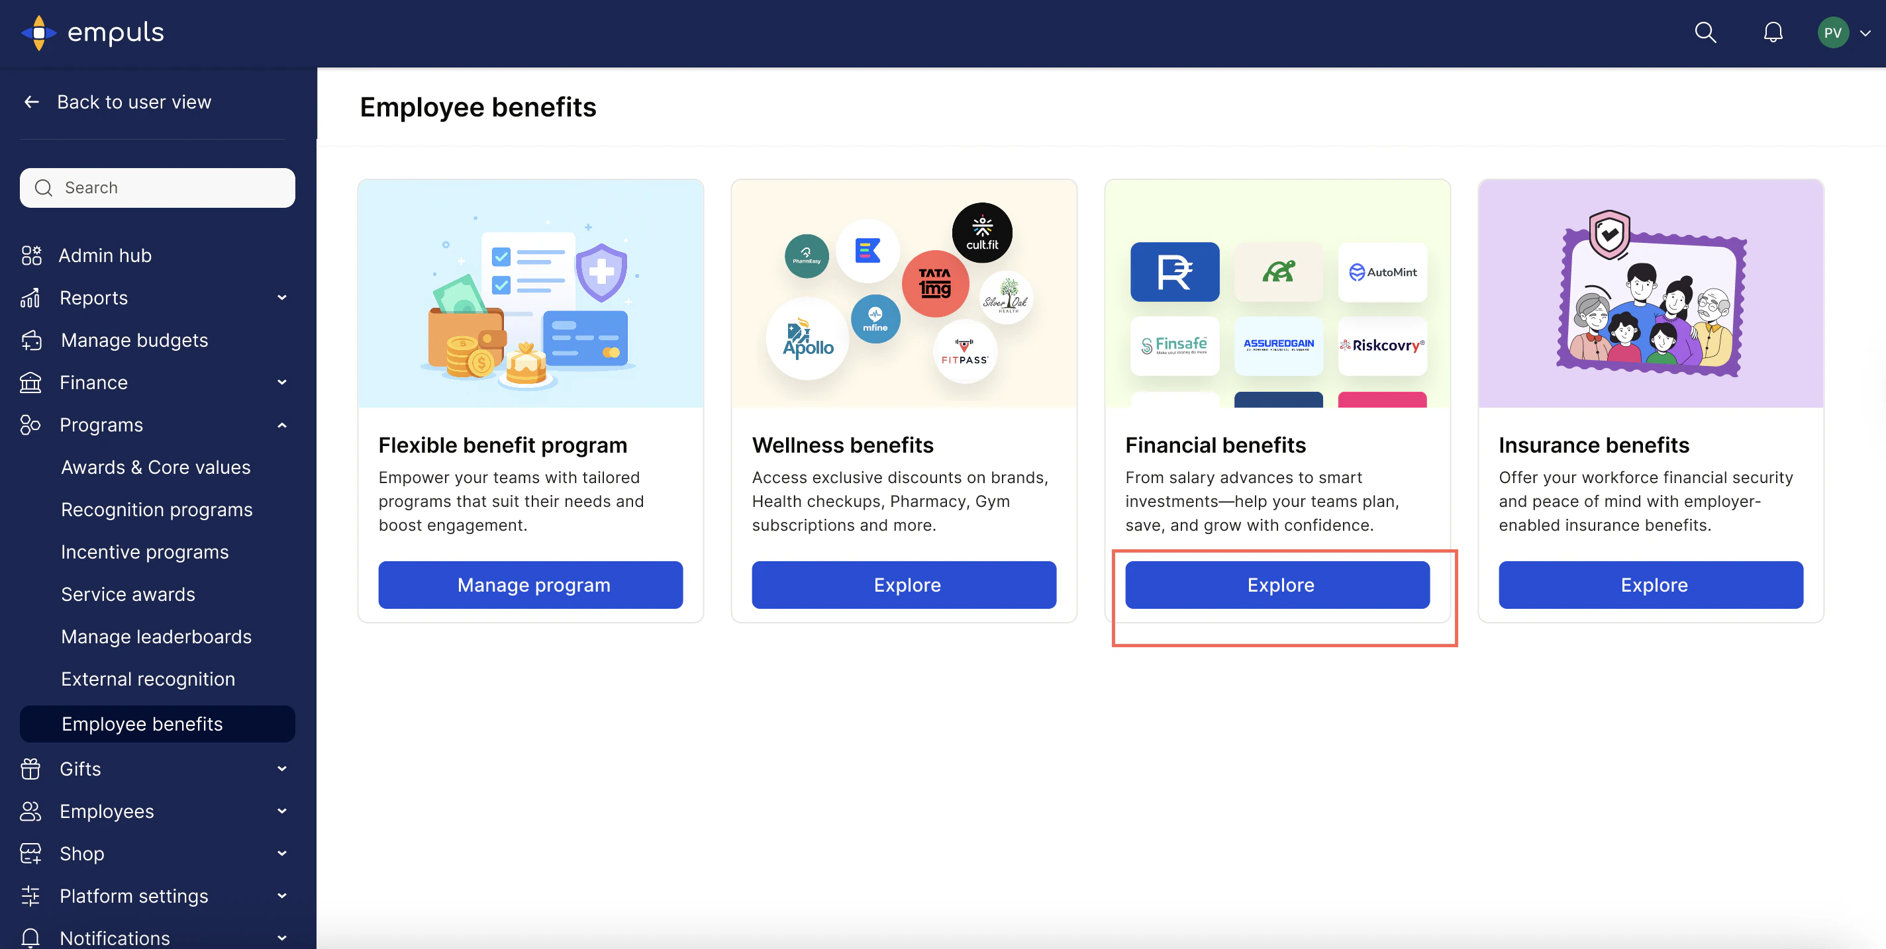The height and width of the screenshot is (949, 1886).
Task: Expand the profile menu chevron beside PV
Action: point(1865,34)
